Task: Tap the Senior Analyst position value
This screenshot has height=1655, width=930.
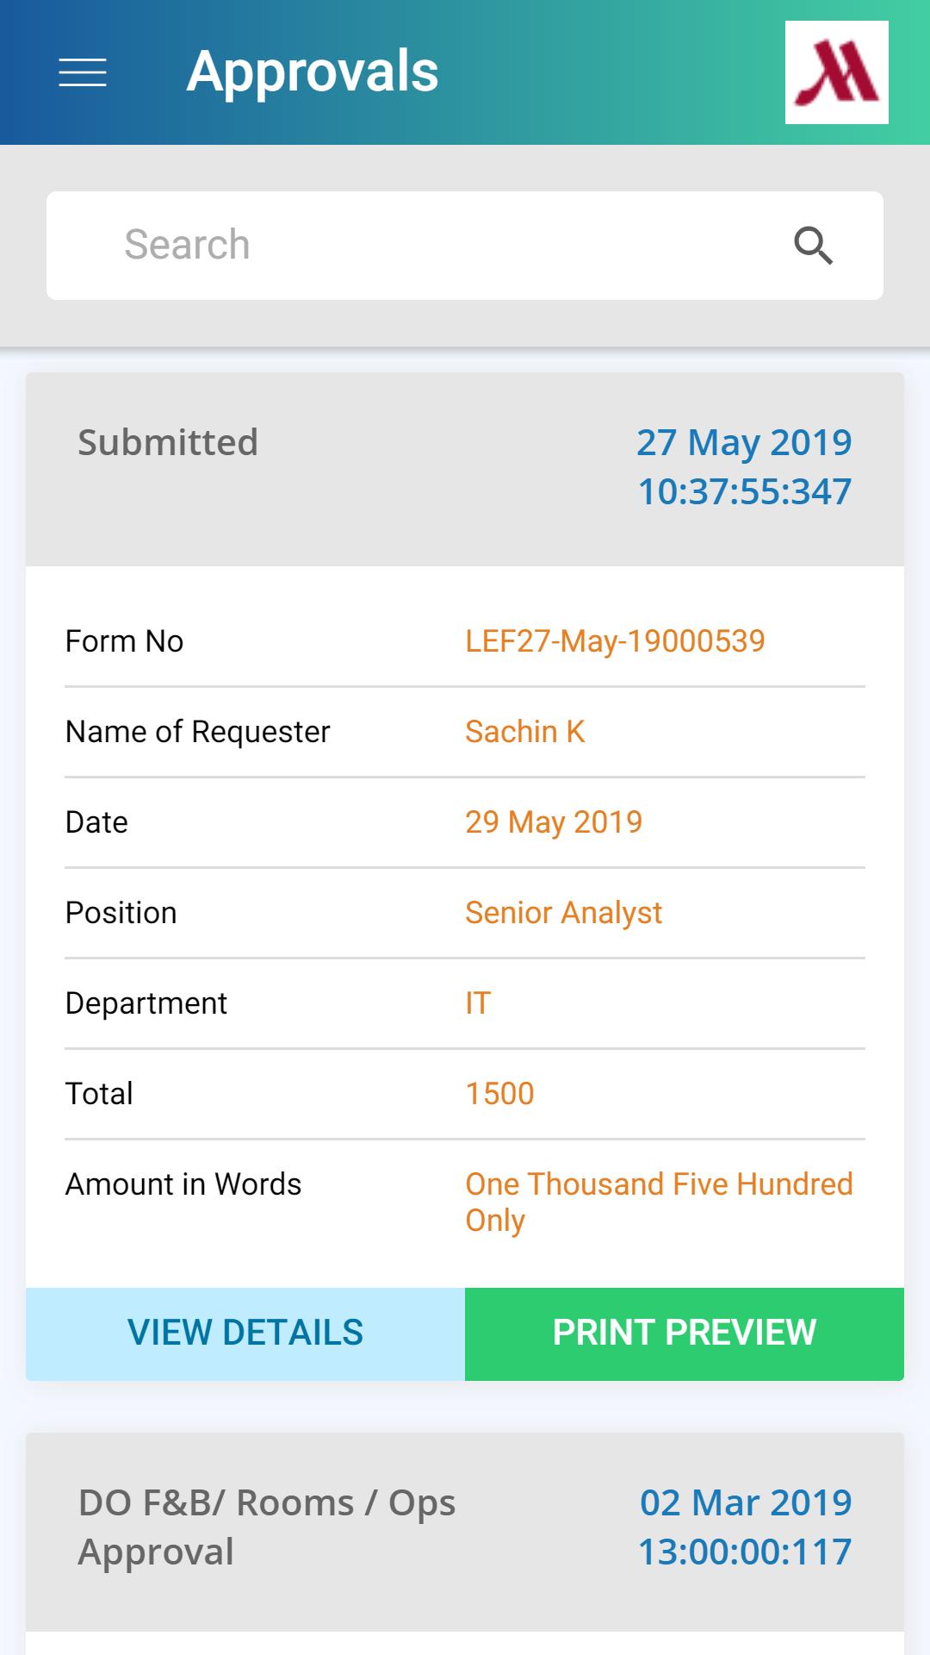Action: pos(563,913)
